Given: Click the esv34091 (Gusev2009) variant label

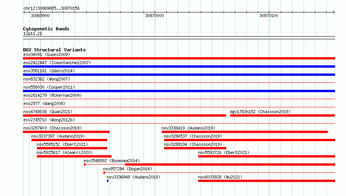Looking at the screenshot, I should click(x=47, y=54).
